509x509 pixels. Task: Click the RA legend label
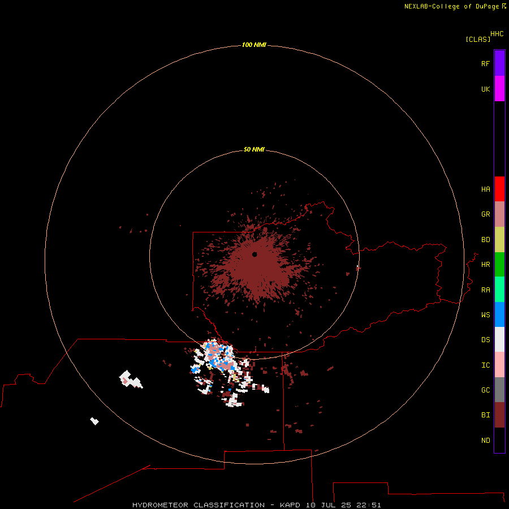click(x=485, y=290)
